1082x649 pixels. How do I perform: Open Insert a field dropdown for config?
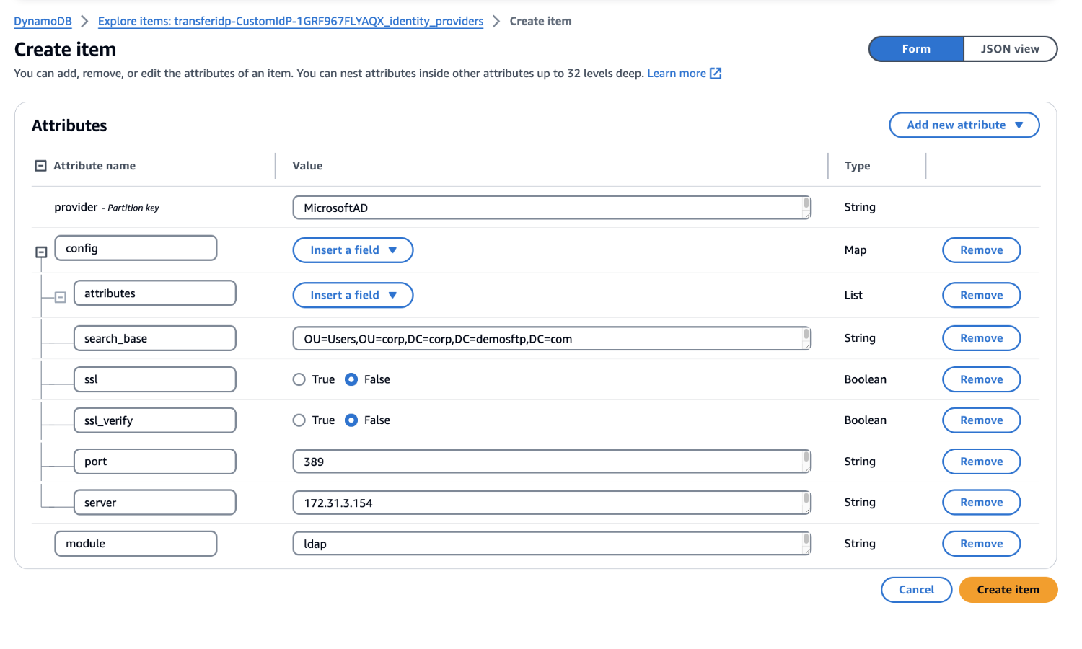click(x=353, y=250)
